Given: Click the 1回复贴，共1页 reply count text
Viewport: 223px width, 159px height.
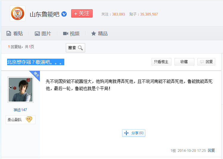Looking at the screenshot, I should [x=21, y=47].
